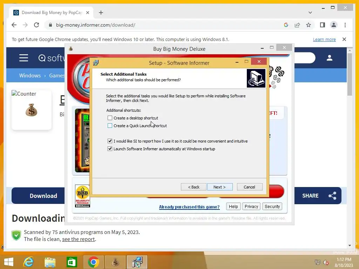
Task: Open the taskbar clock and date
Action: tap(344, 262)
